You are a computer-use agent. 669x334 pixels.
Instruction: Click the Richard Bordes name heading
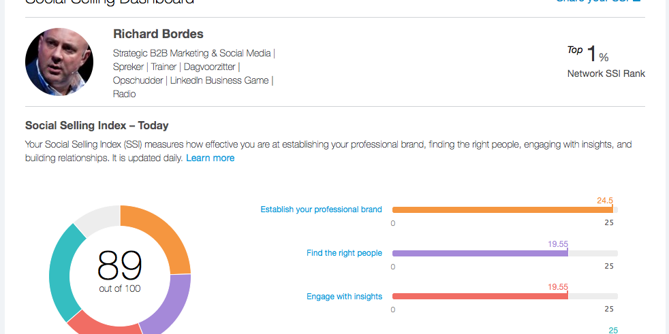pyautogui.click(x=158, y=34)
